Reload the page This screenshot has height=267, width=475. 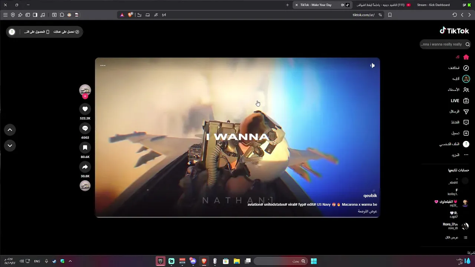click(x=455, y=15)
